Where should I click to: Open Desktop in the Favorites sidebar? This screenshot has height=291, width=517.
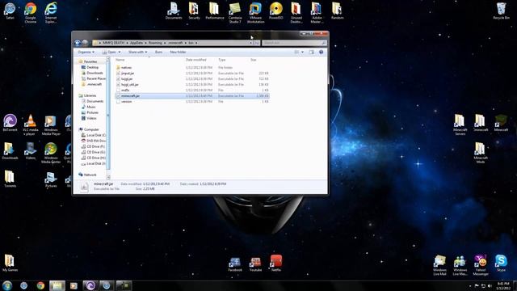pyautogui.click(x=92, y=67)
